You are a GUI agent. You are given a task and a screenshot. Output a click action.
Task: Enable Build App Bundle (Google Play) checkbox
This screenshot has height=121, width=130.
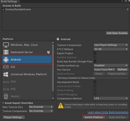(x=95, y=61)
